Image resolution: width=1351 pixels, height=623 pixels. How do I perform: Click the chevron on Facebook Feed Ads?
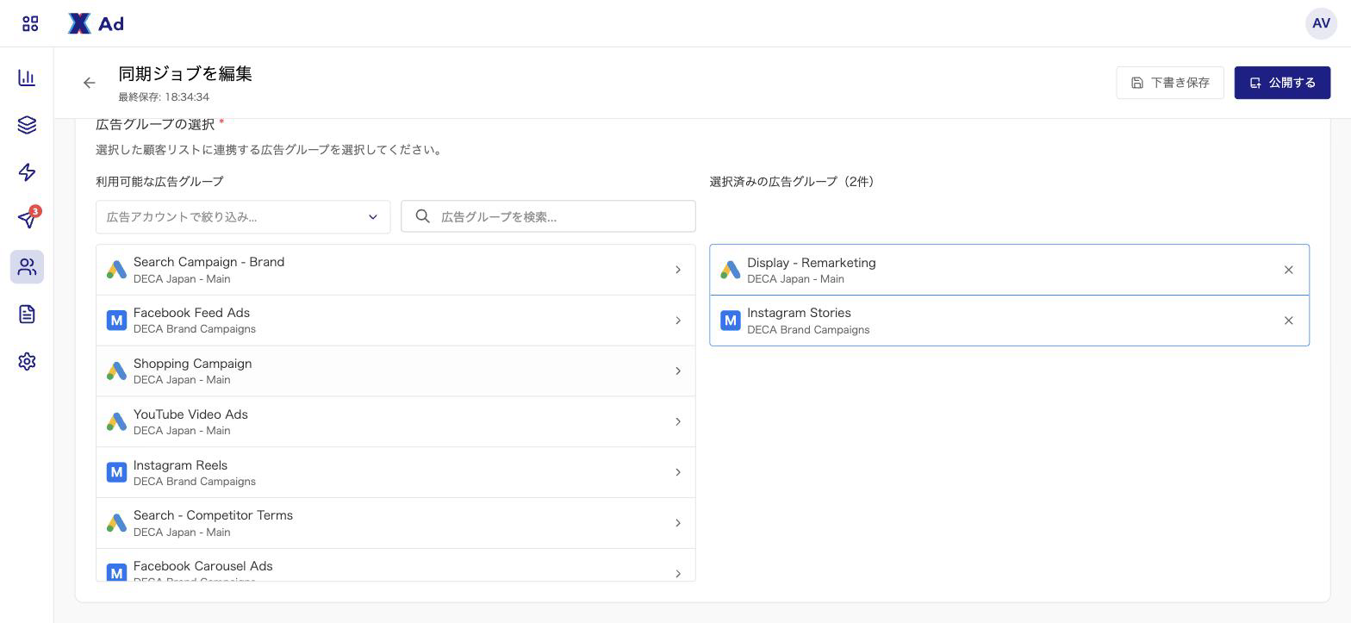[678, 321]
